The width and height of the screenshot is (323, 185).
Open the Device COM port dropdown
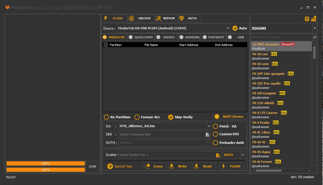tap(228, 28)
